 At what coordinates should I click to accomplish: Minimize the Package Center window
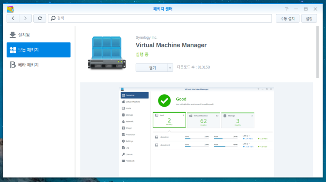coord(296,9)
